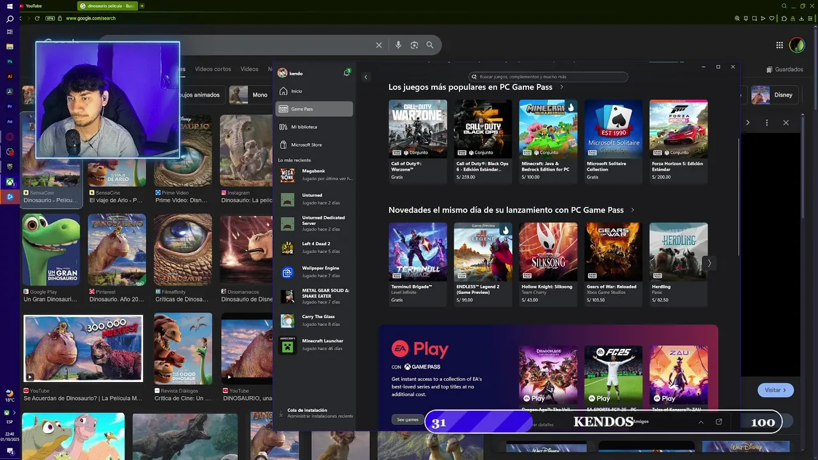Click Visitar button in image preview

click(775, 390)
